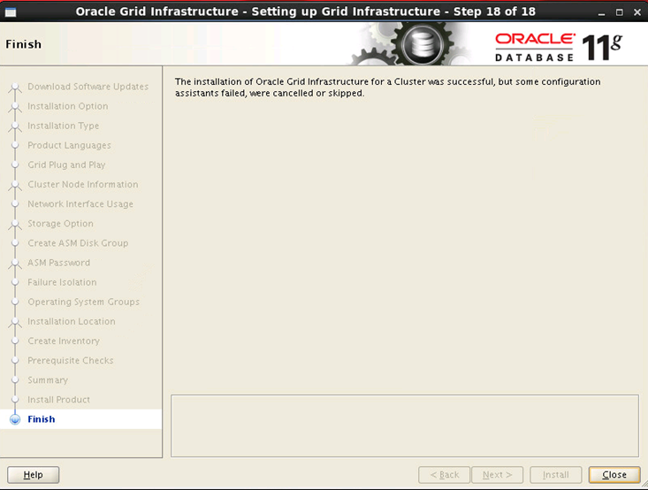Screen dimensions: 648x490
Task: Open the Help button
Action: pos(33,475)
